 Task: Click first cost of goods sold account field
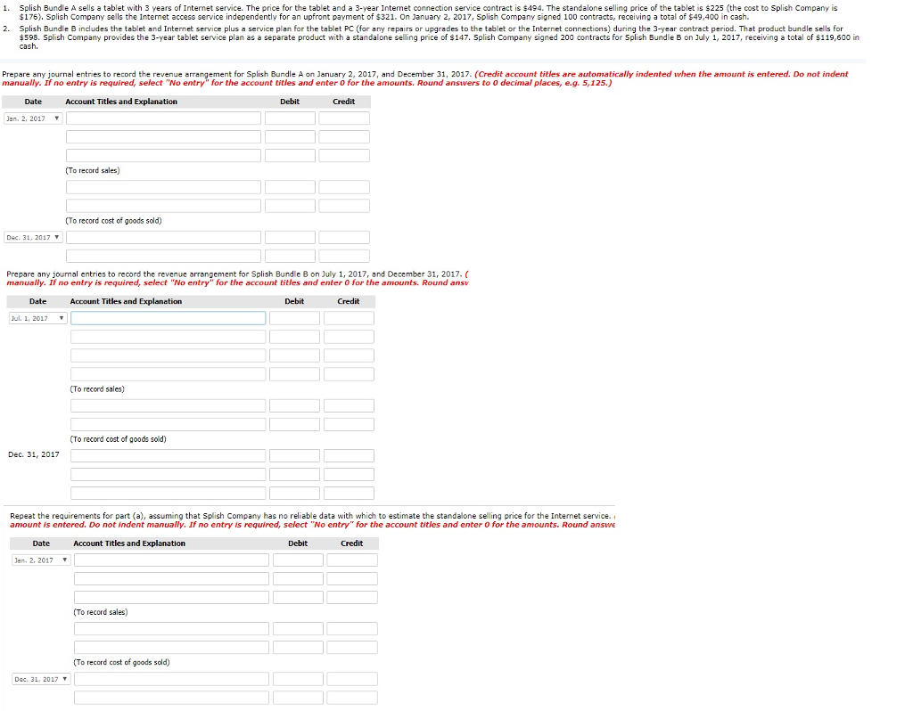161,187
